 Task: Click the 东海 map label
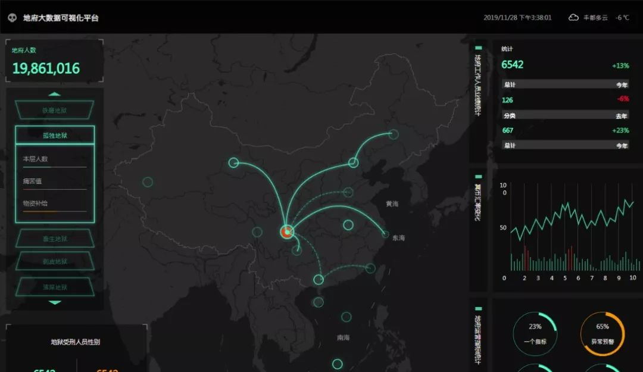coord(398,238)
